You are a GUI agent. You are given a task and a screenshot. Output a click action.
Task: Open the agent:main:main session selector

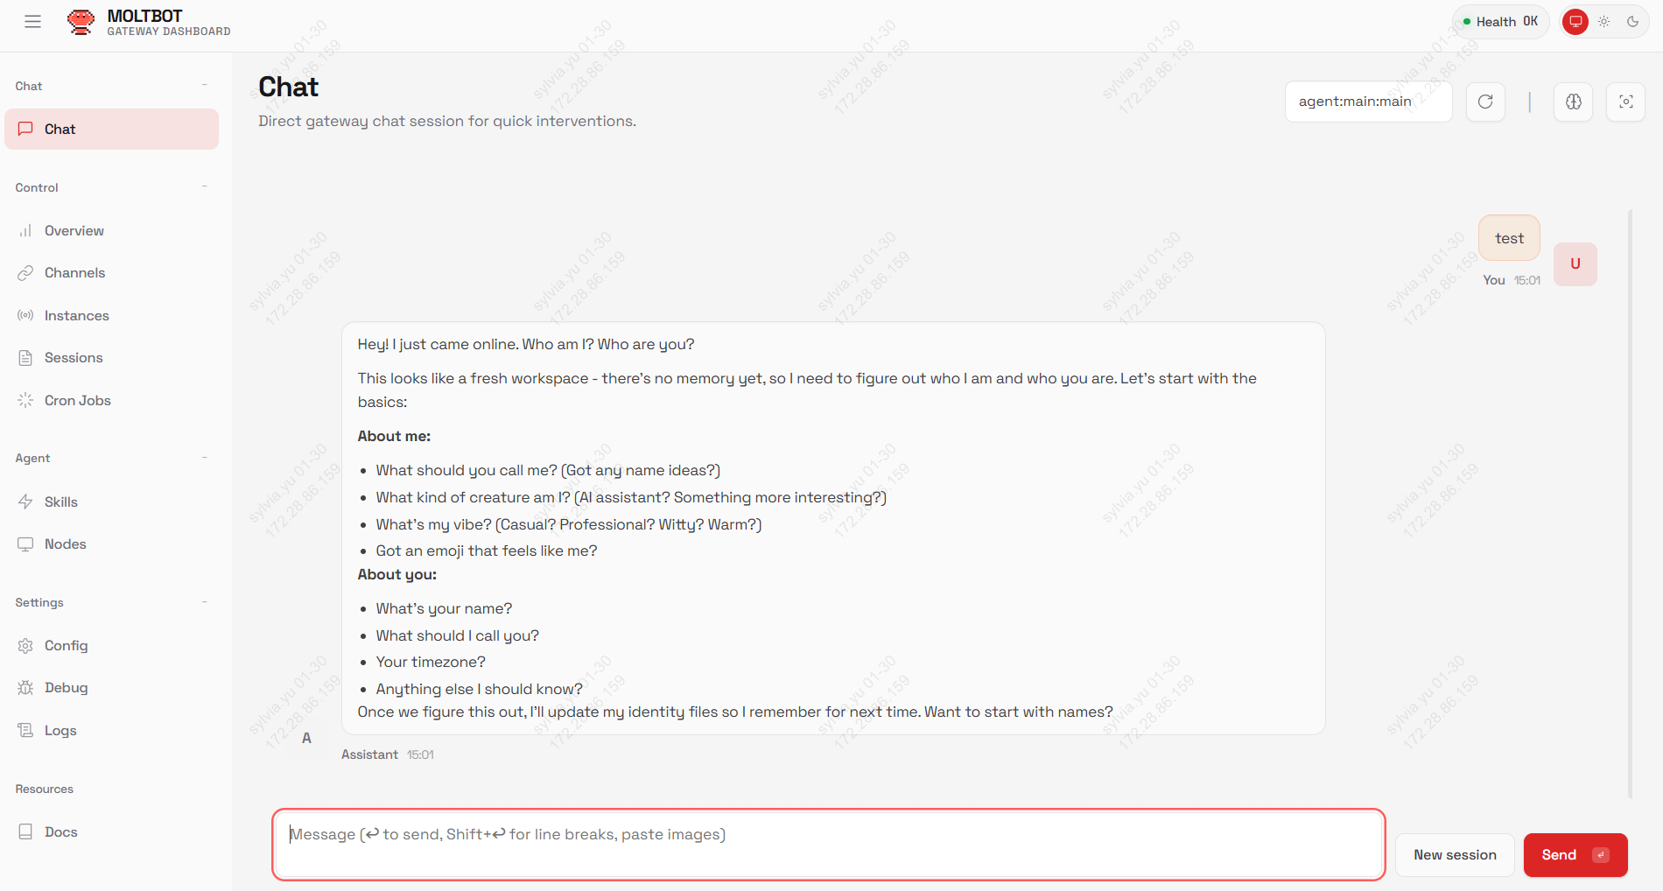[x=1367, y=102]
